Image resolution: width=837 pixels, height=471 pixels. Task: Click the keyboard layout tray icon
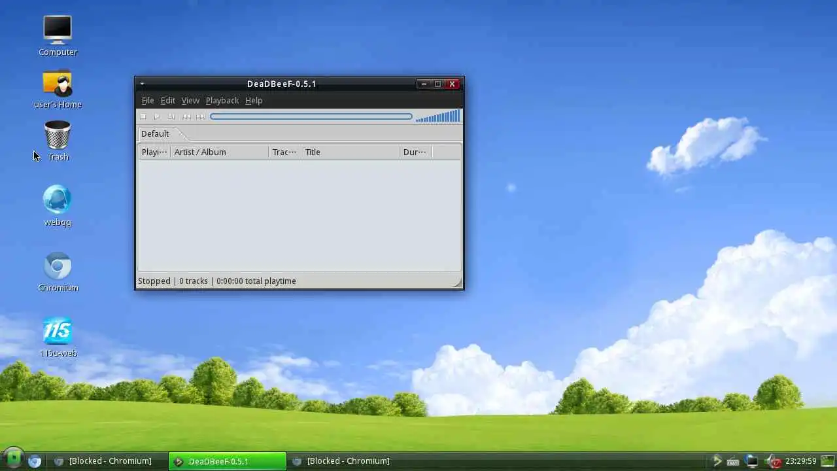tap(734, 461)
